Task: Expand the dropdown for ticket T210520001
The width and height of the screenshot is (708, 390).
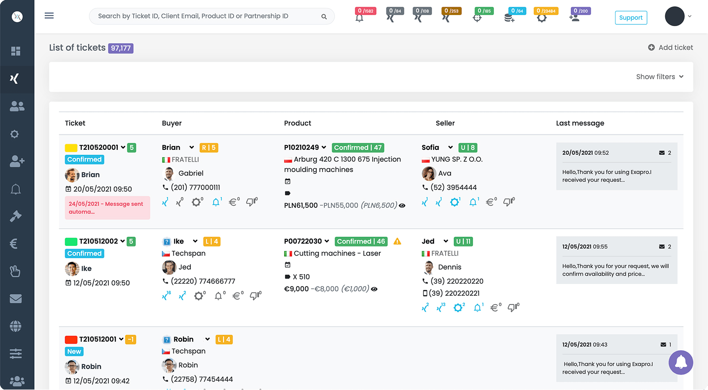Action: tap(123, 148)
